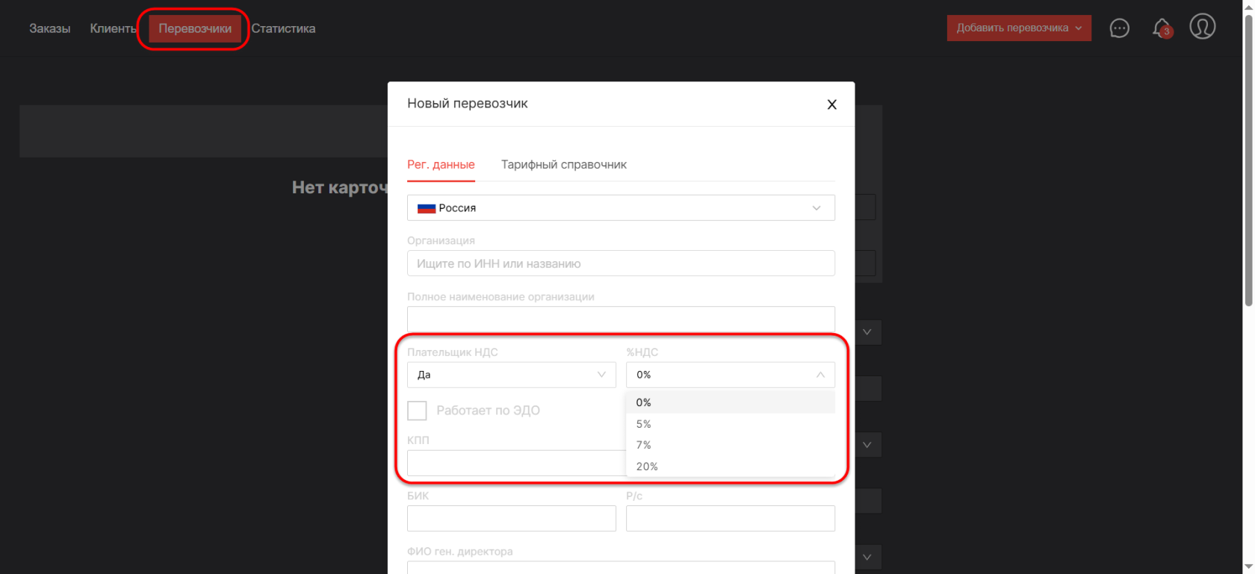Collapse the %НДС dropdown

(819, 375)
